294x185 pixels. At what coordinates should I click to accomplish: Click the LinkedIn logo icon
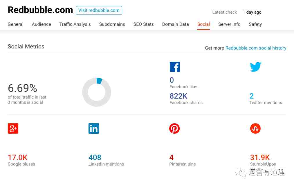pyautogui.click(x=94, y=128)
